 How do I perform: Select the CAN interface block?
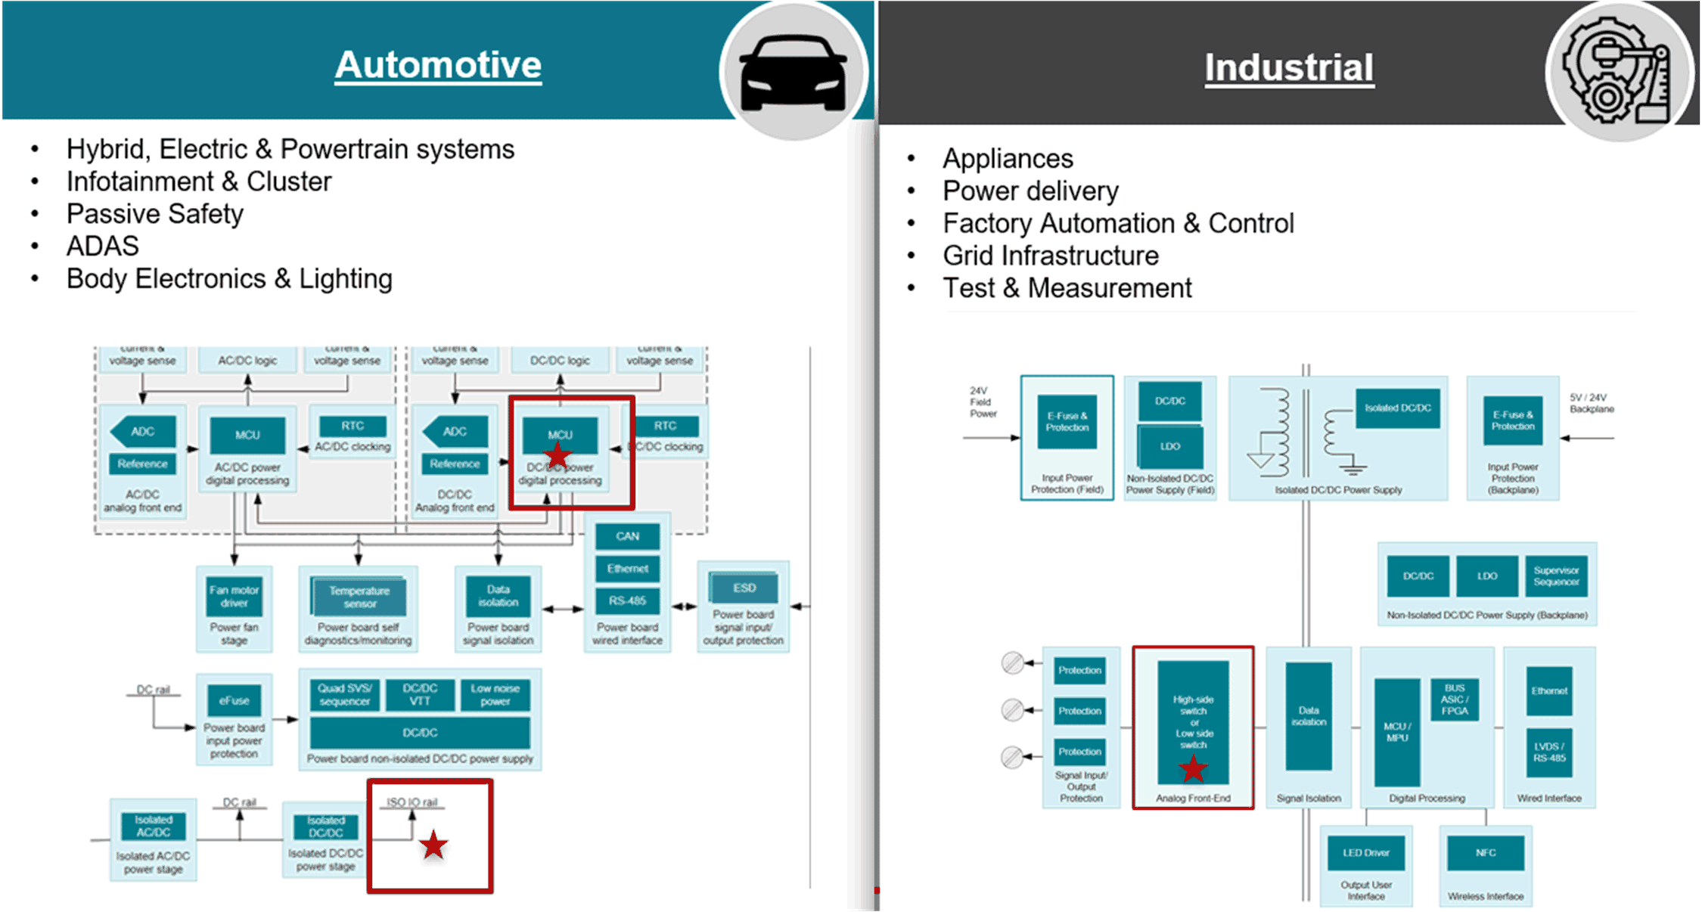[x=627, y=536]
